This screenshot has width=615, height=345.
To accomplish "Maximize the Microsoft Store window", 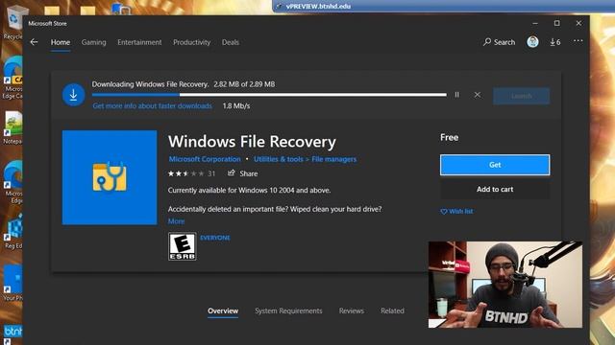I will (x=557, y=23).
